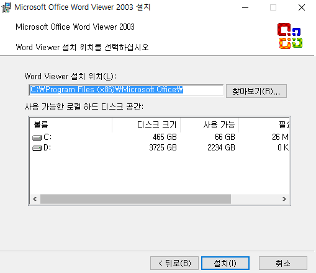Cancel setup with the 취소 button
Screen dimensions: 316x273
click(x=283, y=263)
